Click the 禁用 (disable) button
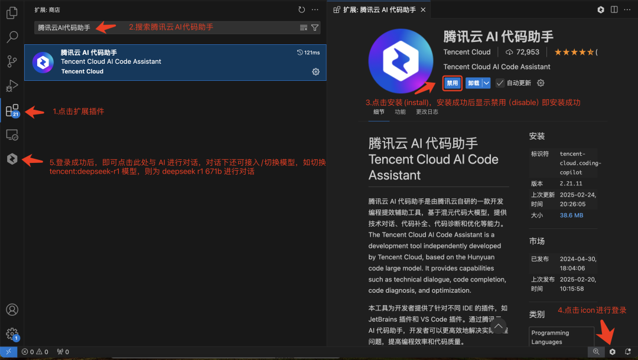This screenshot has height=360, width=638. 452,83
